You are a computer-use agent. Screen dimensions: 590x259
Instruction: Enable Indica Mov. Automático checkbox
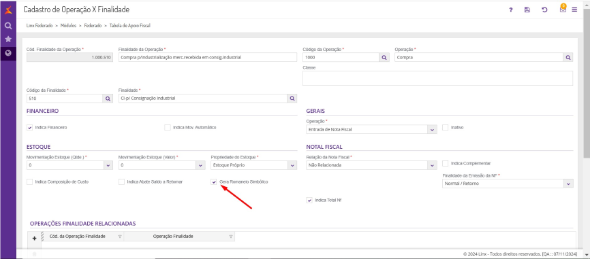168,128
